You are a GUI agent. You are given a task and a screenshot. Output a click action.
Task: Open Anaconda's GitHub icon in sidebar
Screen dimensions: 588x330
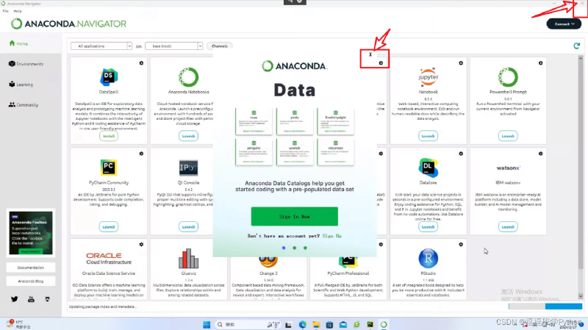coord(47,299)
